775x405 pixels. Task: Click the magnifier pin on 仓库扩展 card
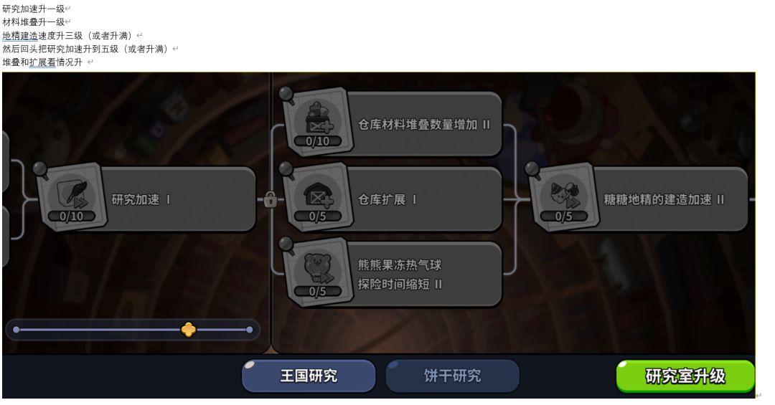click(x=286, y=170)
